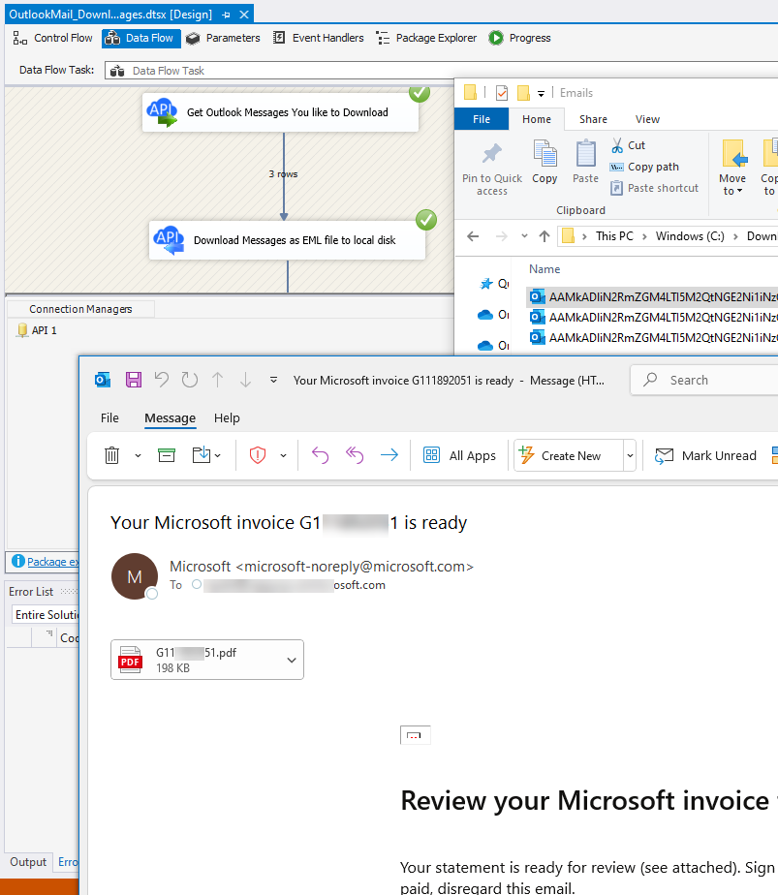Screen dimensions: 778x895
Task: Click the Outlook Search field
Action: click(717, 380)
